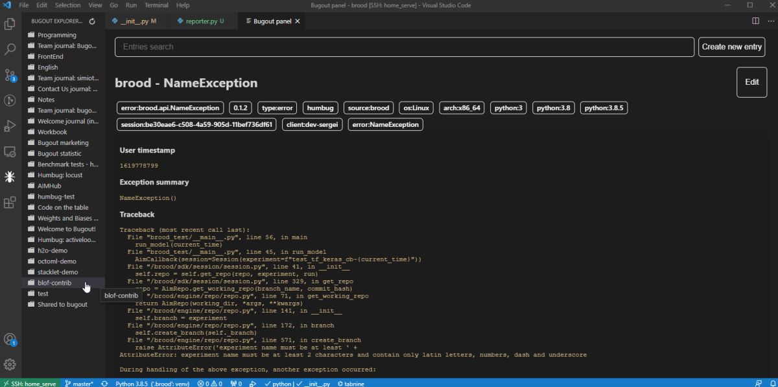Click the Entries search input field
The height and width of the screenshot is (387, 778).
pyautogui.click(x=405, y=47)
